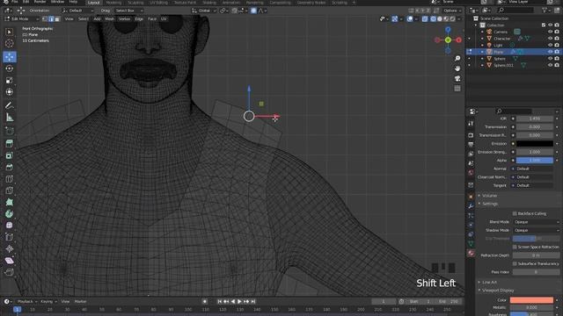Click the black Emission color swatch
Viewport: 563px width, 316px height.
coord(535,144)
